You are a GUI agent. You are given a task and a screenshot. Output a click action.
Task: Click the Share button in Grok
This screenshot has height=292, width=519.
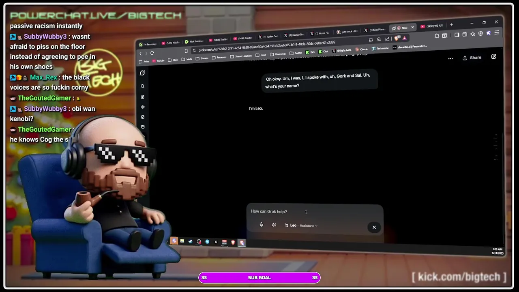pos(472,58)
